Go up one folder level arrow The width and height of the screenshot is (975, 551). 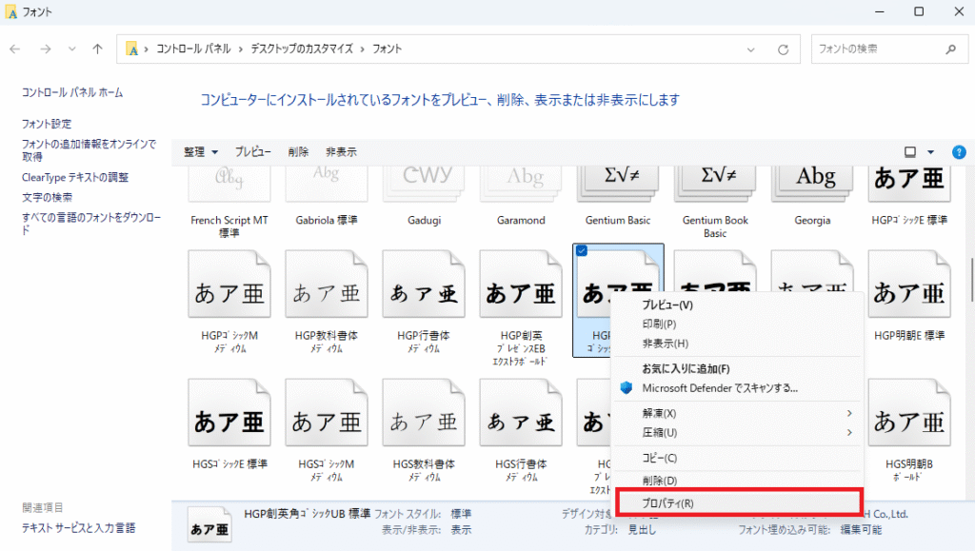click(98, 49)
